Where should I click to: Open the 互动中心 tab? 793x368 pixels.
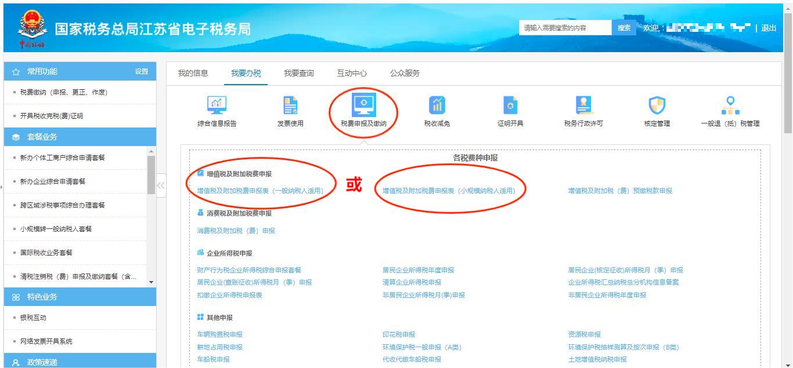352,73
